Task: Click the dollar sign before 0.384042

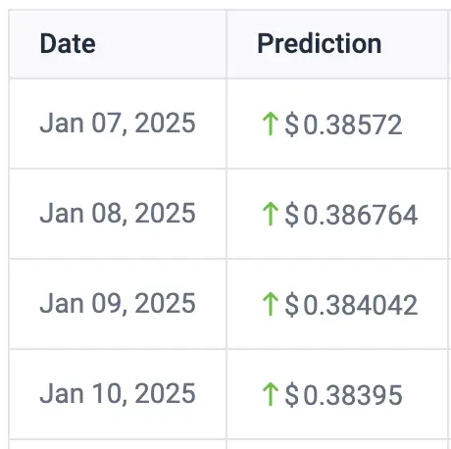Action: click(291, 305)
